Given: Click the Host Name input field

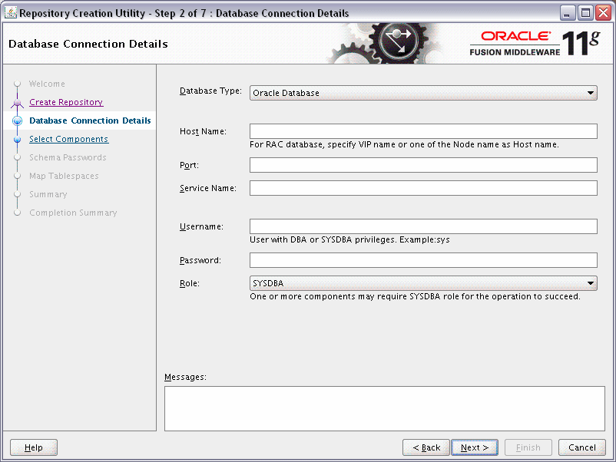Looking at the screenshot, I should 422,130.
